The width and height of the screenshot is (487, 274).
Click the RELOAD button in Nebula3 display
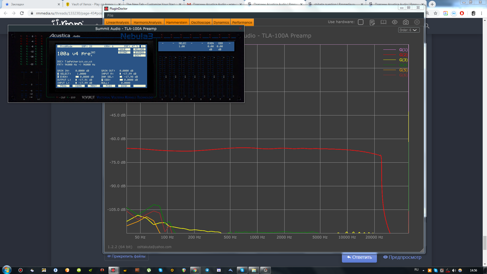(139, 49)
